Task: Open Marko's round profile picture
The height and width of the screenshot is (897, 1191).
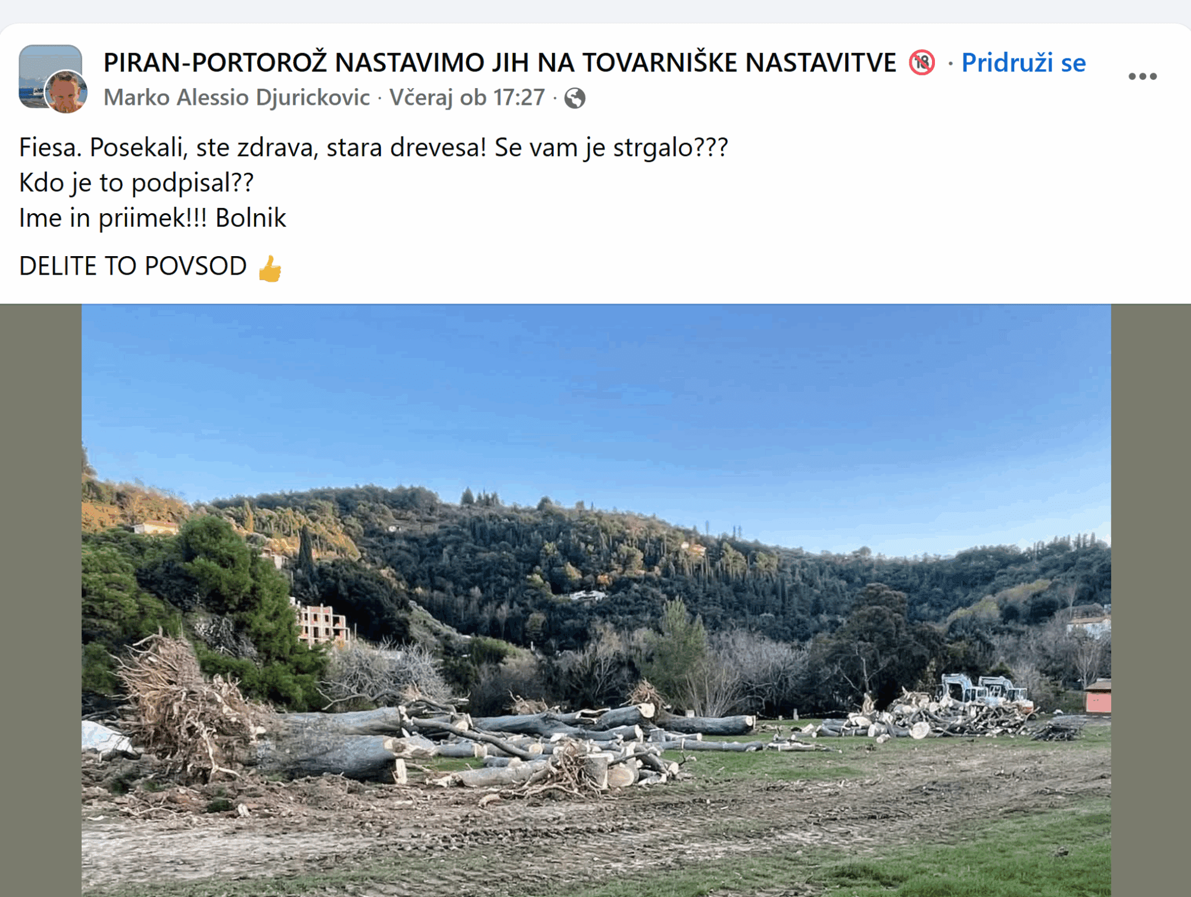Action: (66, 92)
